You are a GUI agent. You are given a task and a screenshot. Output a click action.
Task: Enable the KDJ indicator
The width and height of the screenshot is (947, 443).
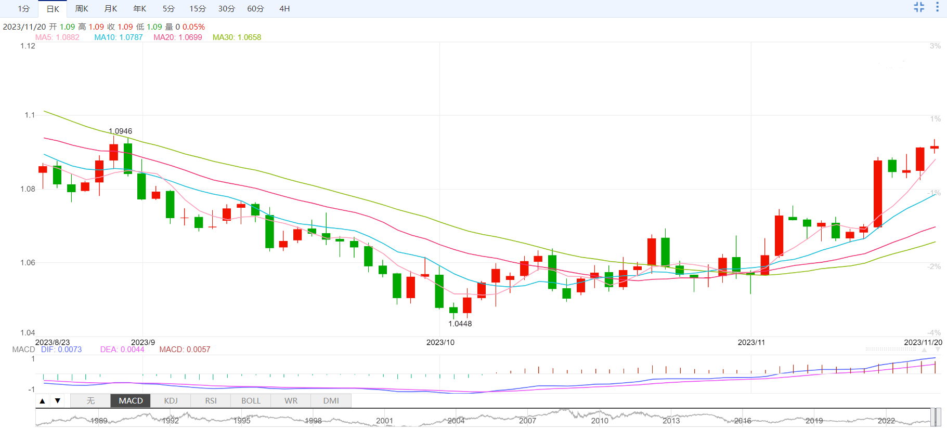click(x=171, y=401)
